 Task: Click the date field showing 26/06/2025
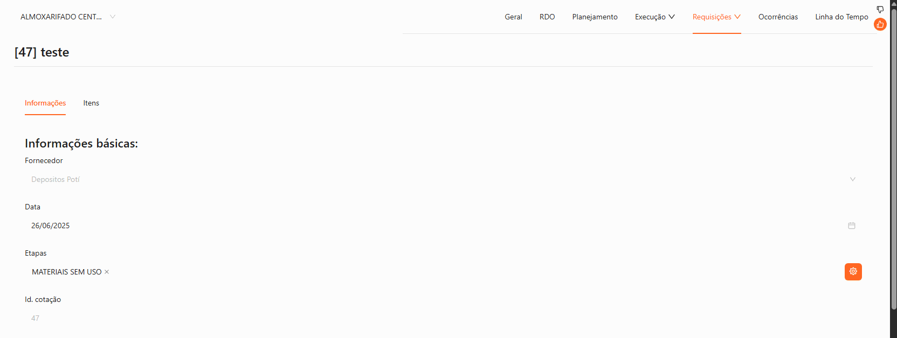[x=431, y=226]
